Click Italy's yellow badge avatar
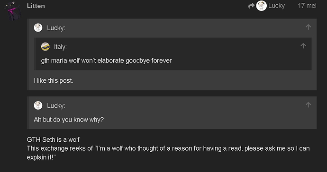Viewport: 327px width, 172px height. coord(45,47)
